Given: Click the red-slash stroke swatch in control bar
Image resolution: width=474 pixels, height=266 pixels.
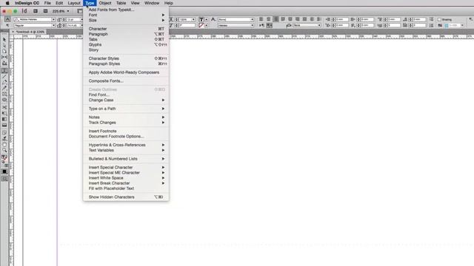Looking at the screenshot, I should click(x=201, y=25).
